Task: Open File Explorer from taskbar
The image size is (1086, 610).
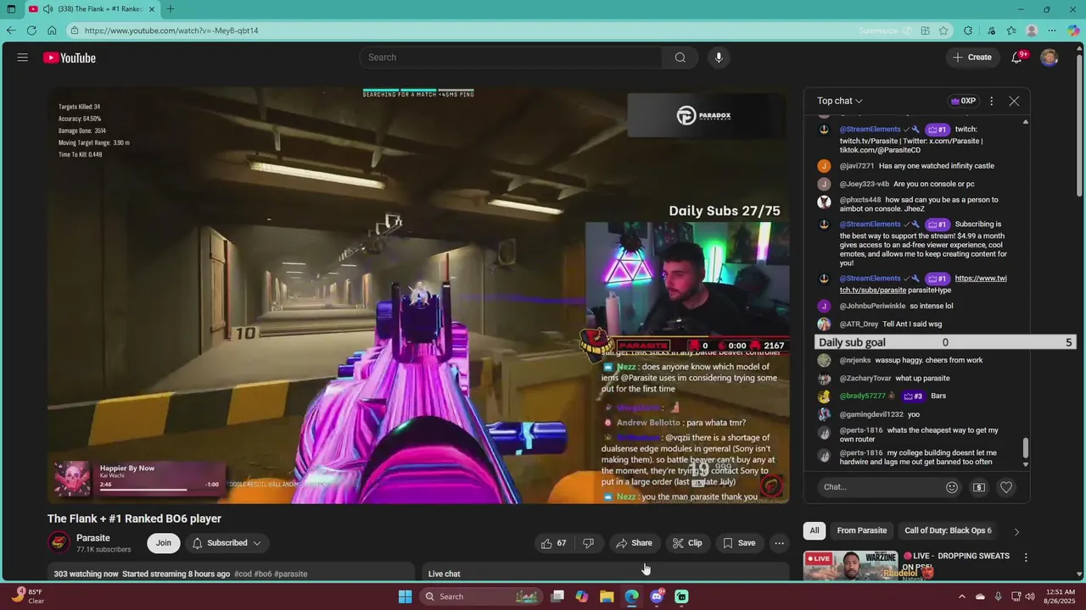Action: coord(607,596)
